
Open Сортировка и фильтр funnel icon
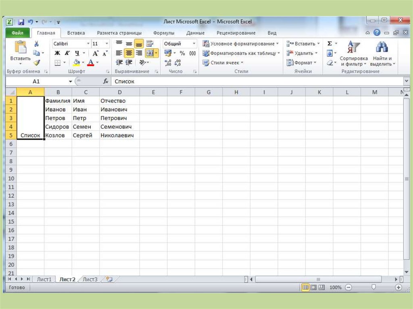pyautogui.click(x=353, y=47)
